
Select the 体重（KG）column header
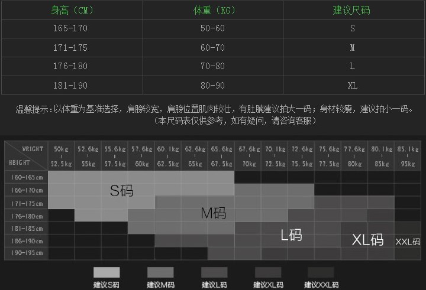click(x=212, y=10)
